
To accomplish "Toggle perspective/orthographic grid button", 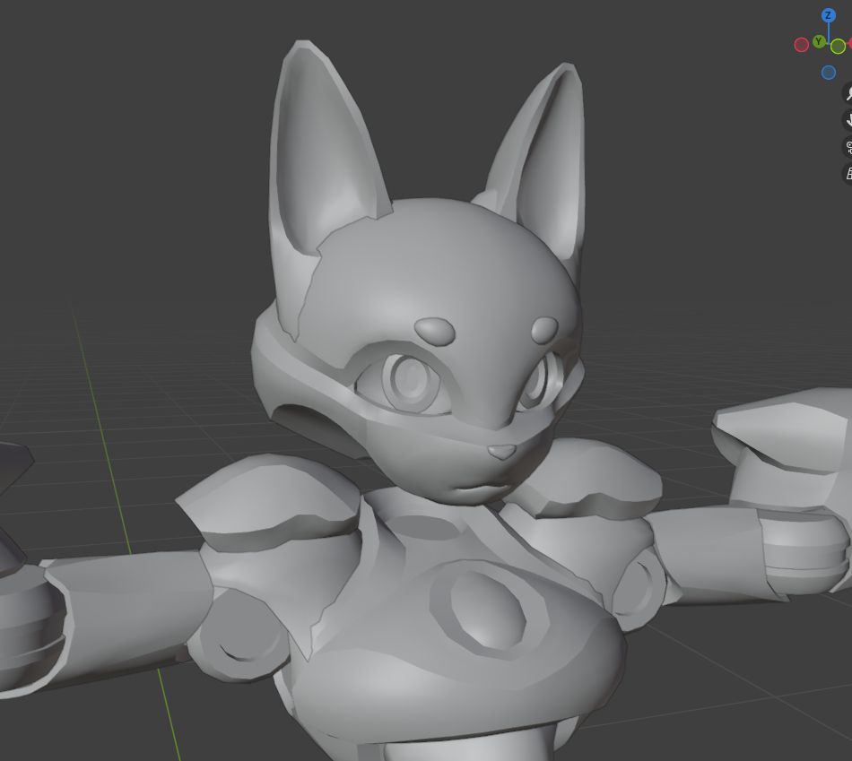I will [x=848, y=174].
